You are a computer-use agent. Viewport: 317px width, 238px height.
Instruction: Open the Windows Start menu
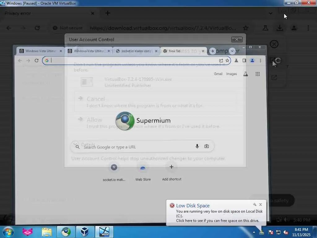coord(8,232)
